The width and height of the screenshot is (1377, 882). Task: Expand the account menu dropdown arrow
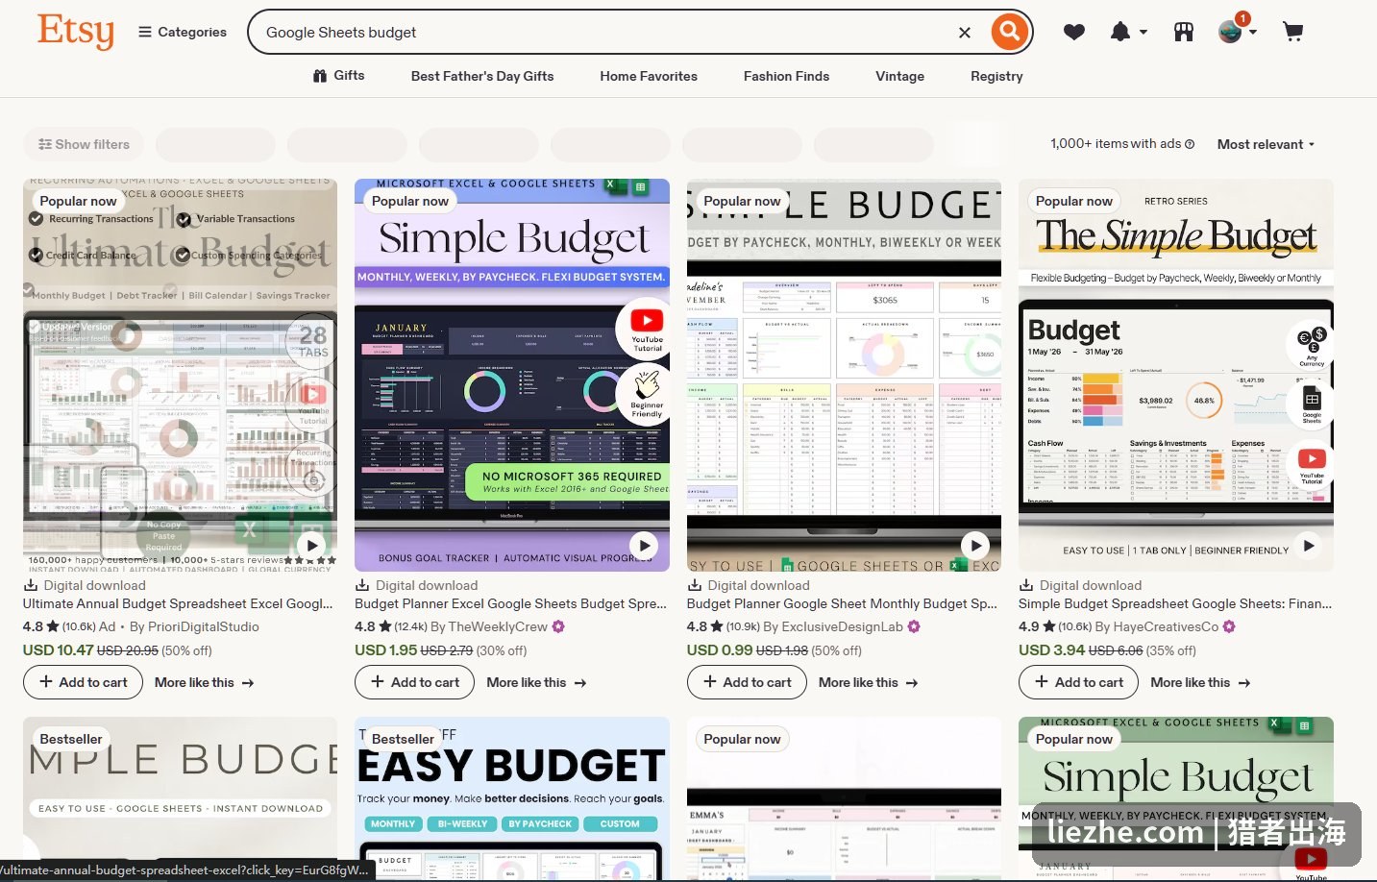coord(1252,33)
